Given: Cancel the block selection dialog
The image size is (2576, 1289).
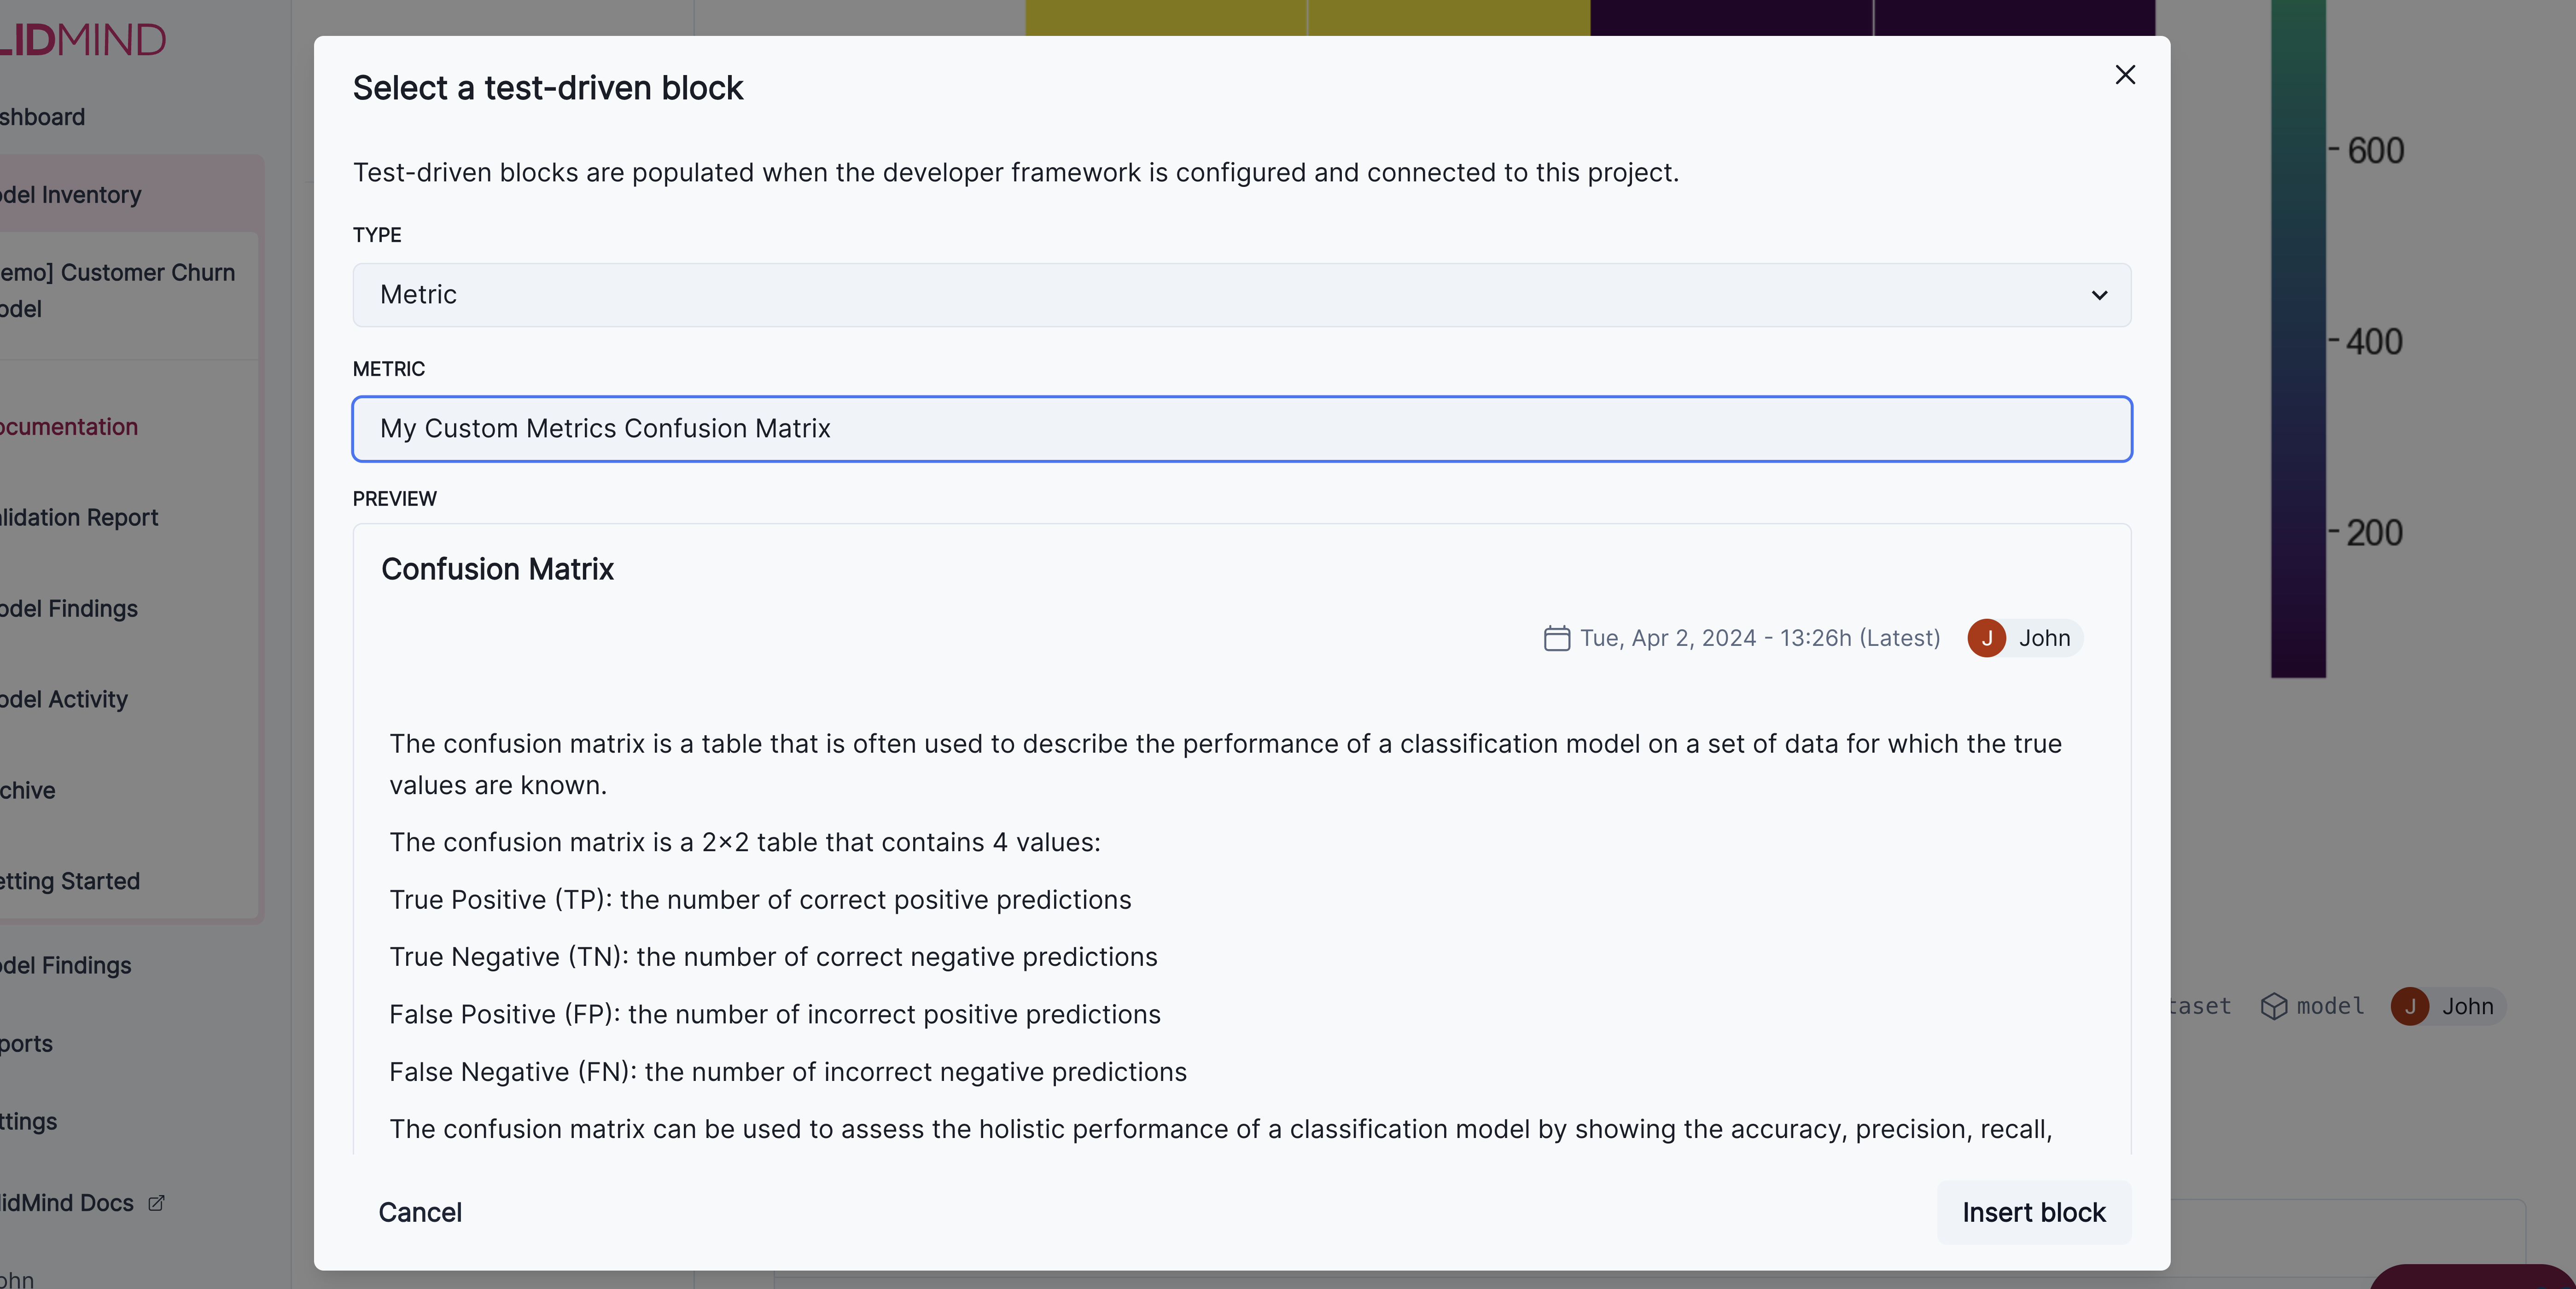Looking at the screenshot, I should click(x=420, y=1212).
